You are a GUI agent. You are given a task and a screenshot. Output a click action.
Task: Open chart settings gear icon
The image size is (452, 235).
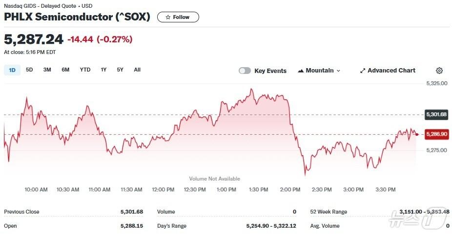439,71
